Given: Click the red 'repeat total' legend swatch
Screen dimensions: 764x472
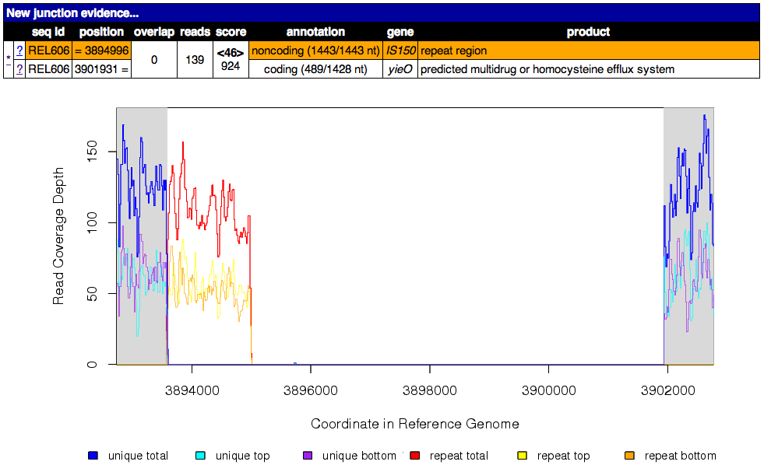Looking at the screenshot, I should 415,456.
